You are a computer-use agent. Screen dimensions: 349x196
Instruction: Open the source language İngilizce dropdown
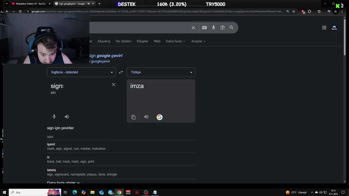81,72
